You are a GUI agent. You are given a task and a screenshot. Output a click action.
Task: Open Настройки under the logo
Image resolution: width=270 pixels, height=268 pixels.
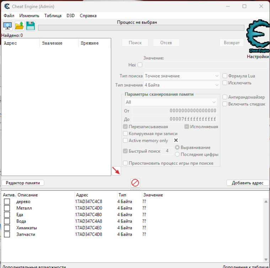click(258, 56)
